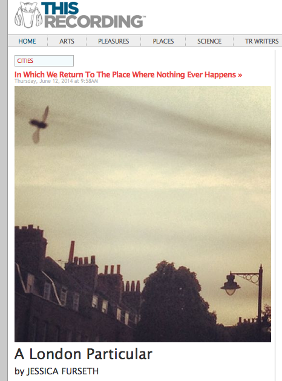The width and height of the screenshot is (282, 381).
Task: Click the cat mascot logo icon
Action: pyautogui.click(x=28, y=15)
